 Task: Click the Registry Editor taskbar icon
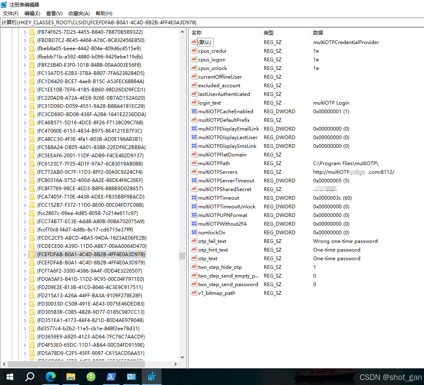[152, 377]
